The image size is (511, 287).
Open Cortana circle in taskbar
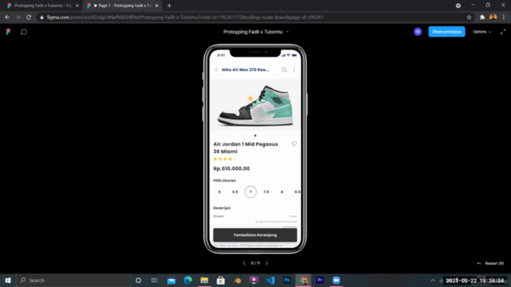(138, 280)
